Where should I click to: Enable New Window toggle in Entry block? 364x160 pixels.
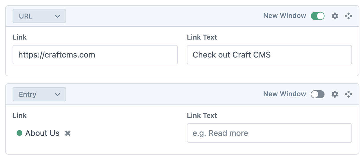(318, 94)
